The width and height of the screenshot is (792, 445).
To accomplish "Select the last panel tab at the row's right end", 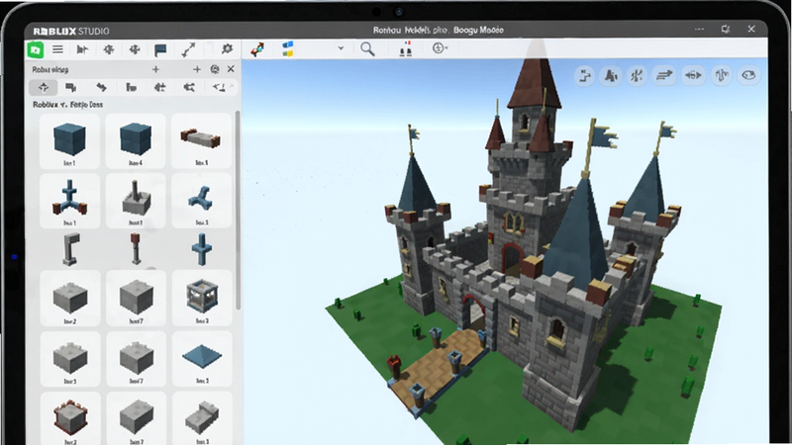I will 219,88.
